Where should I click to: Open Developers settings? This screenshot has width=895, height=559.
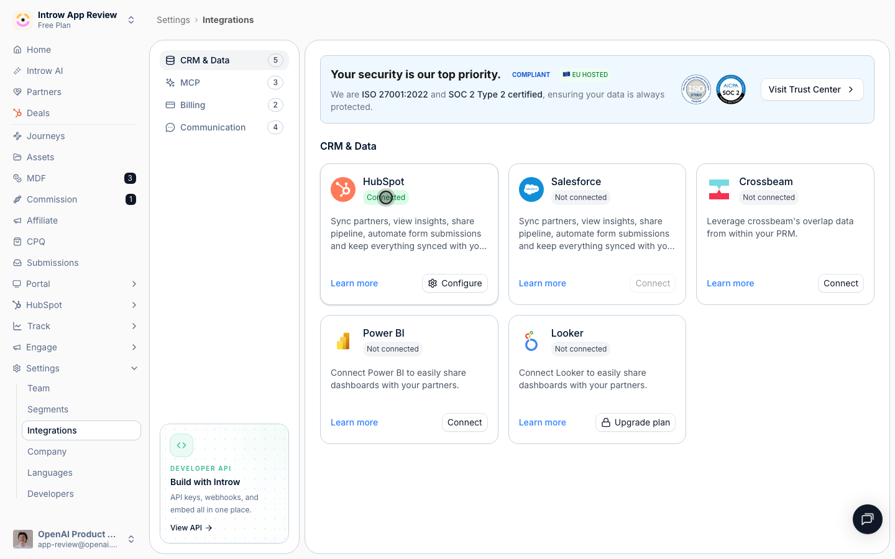pyautogui.click(x=81, y=494)
